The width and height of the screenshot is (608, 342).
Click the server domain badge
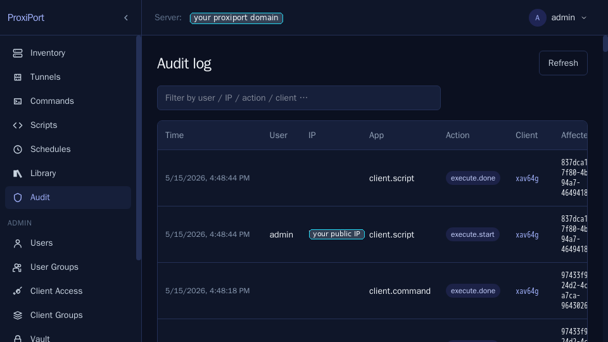236,18
